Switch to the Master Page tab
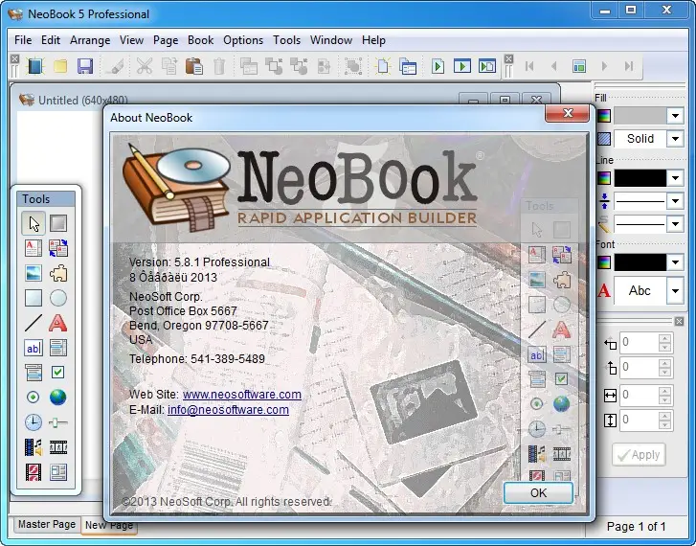Screen dimensions: 696x546 [47, 524]
